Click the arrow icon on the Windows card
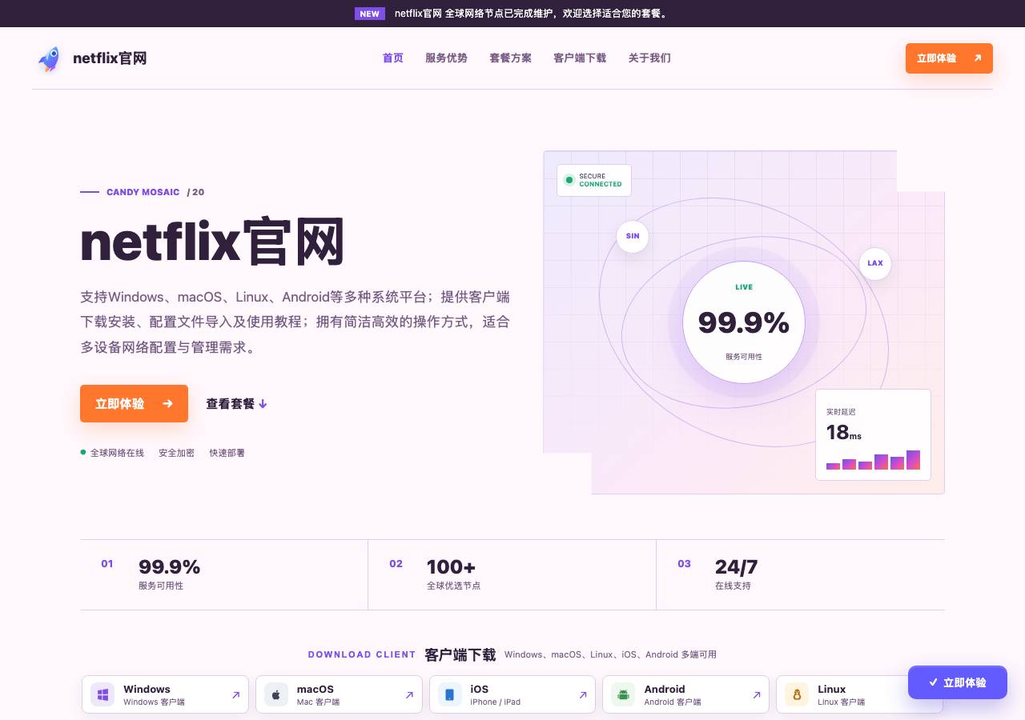 coord(235,695)
